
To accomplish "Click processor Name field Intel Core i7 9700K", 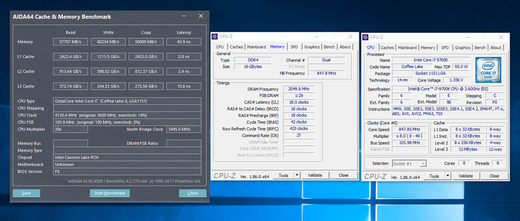I will 431,60.
